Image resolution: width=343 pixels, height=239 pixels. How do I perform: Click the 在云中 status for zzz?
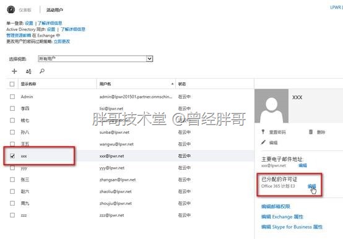coord(185,215)
